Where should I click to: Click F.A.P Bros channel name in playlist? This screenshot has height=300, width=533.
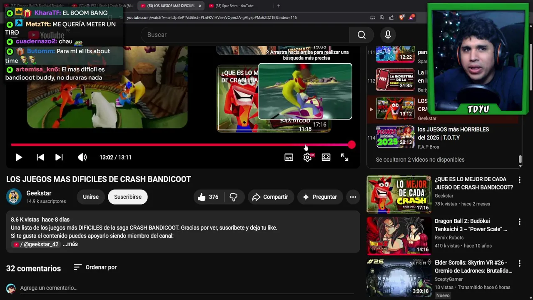coord(428,147)
